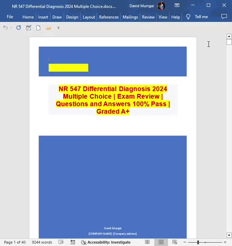The width and height of the screenshot is (232, 246).
Task: Switch to Read Mode view
Action: click(x=147, y=242)
